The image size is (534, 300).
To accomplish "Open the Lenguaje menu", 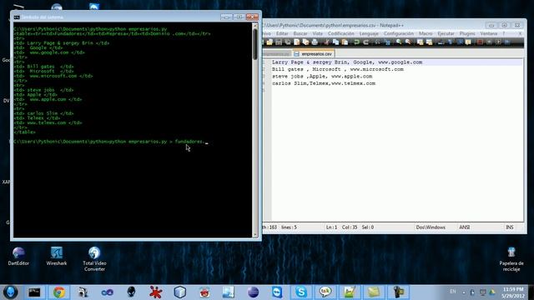I will click(369, 33).
